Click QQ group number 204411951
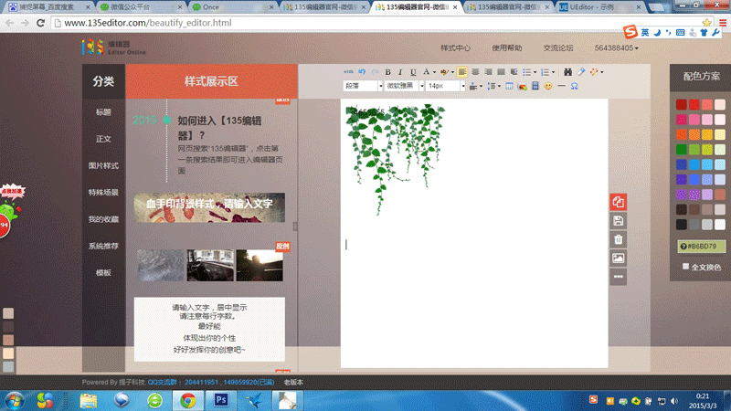 [201, 382]
